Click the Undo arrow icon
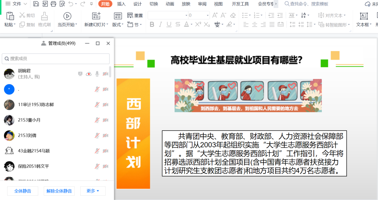Viewport: 378px width, 200px height. tap(70, 4)
